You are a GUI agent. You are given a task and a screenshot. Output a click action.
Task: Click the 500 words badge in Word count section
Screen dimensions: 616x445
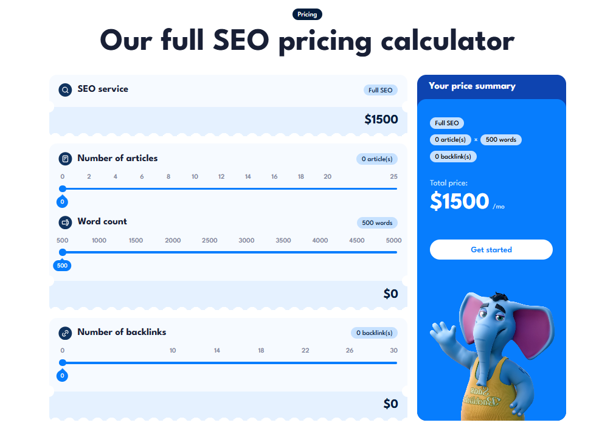377,222
